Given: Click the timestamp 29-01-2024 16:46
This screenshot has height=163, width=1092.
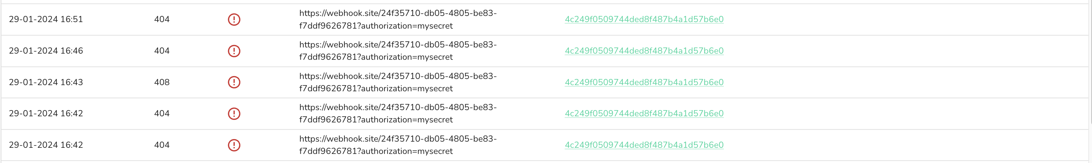Looking at the screenshot, I should (46, 51).
